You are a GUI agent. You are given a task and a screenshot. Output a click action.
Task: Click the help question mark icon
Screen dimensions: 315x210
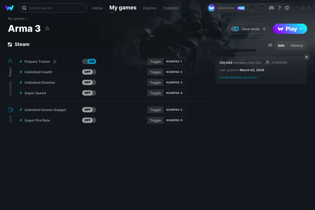279,8
